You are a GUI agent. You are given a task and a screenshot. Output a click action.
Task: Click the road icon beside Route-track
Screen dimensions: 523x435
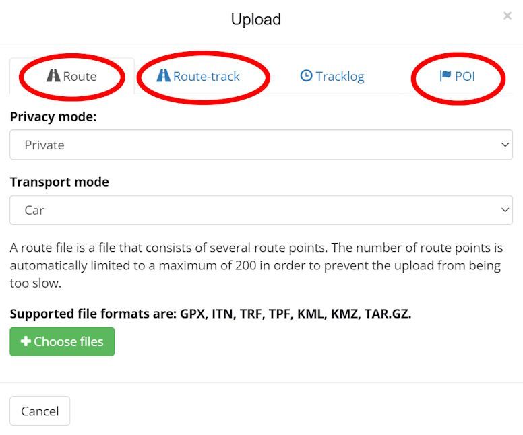163,76
